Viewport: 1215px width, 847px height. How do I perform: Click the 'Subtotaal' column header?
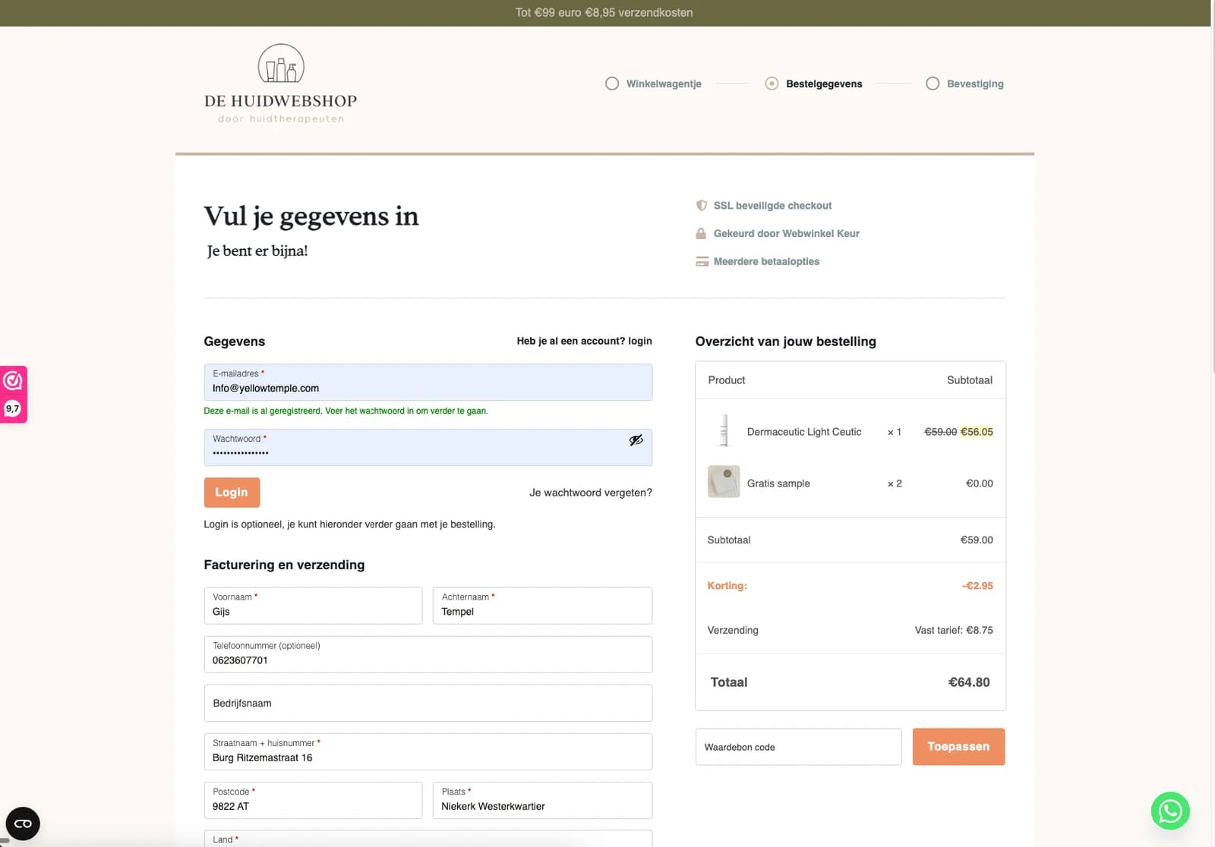click(970, 380)
